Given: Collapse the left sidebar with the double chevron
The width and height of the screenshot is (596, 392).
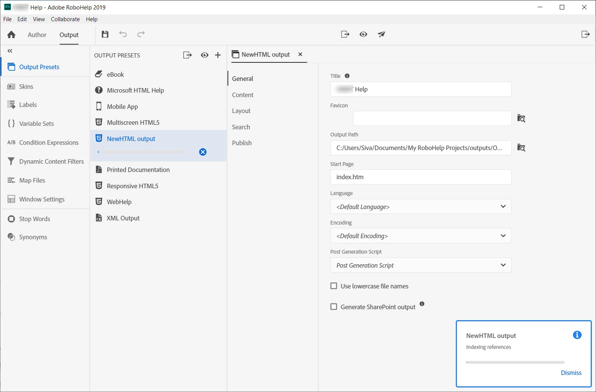Looking at the screenshot, I should [x=10, y=51].
